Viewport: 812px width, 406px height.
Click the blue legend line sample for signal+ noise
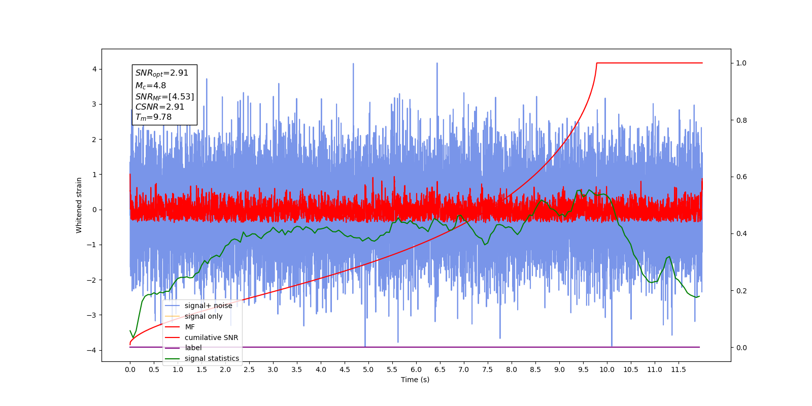tap(173, 306)
